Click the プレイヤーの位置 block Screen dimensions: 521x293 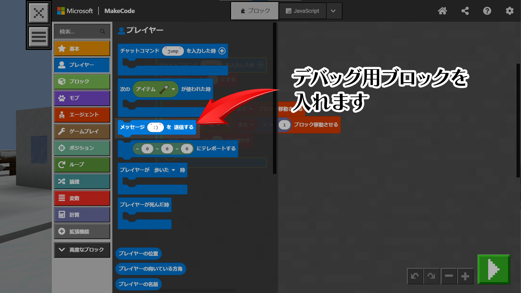point(138,253)
